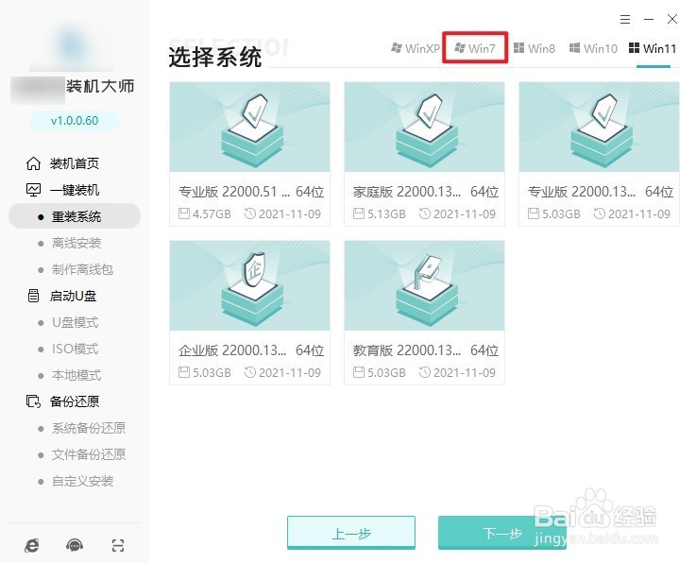Click the 下一步 button
Viewport: 696px width, 563px height.
pyautogui.click(x=502, y=533)
